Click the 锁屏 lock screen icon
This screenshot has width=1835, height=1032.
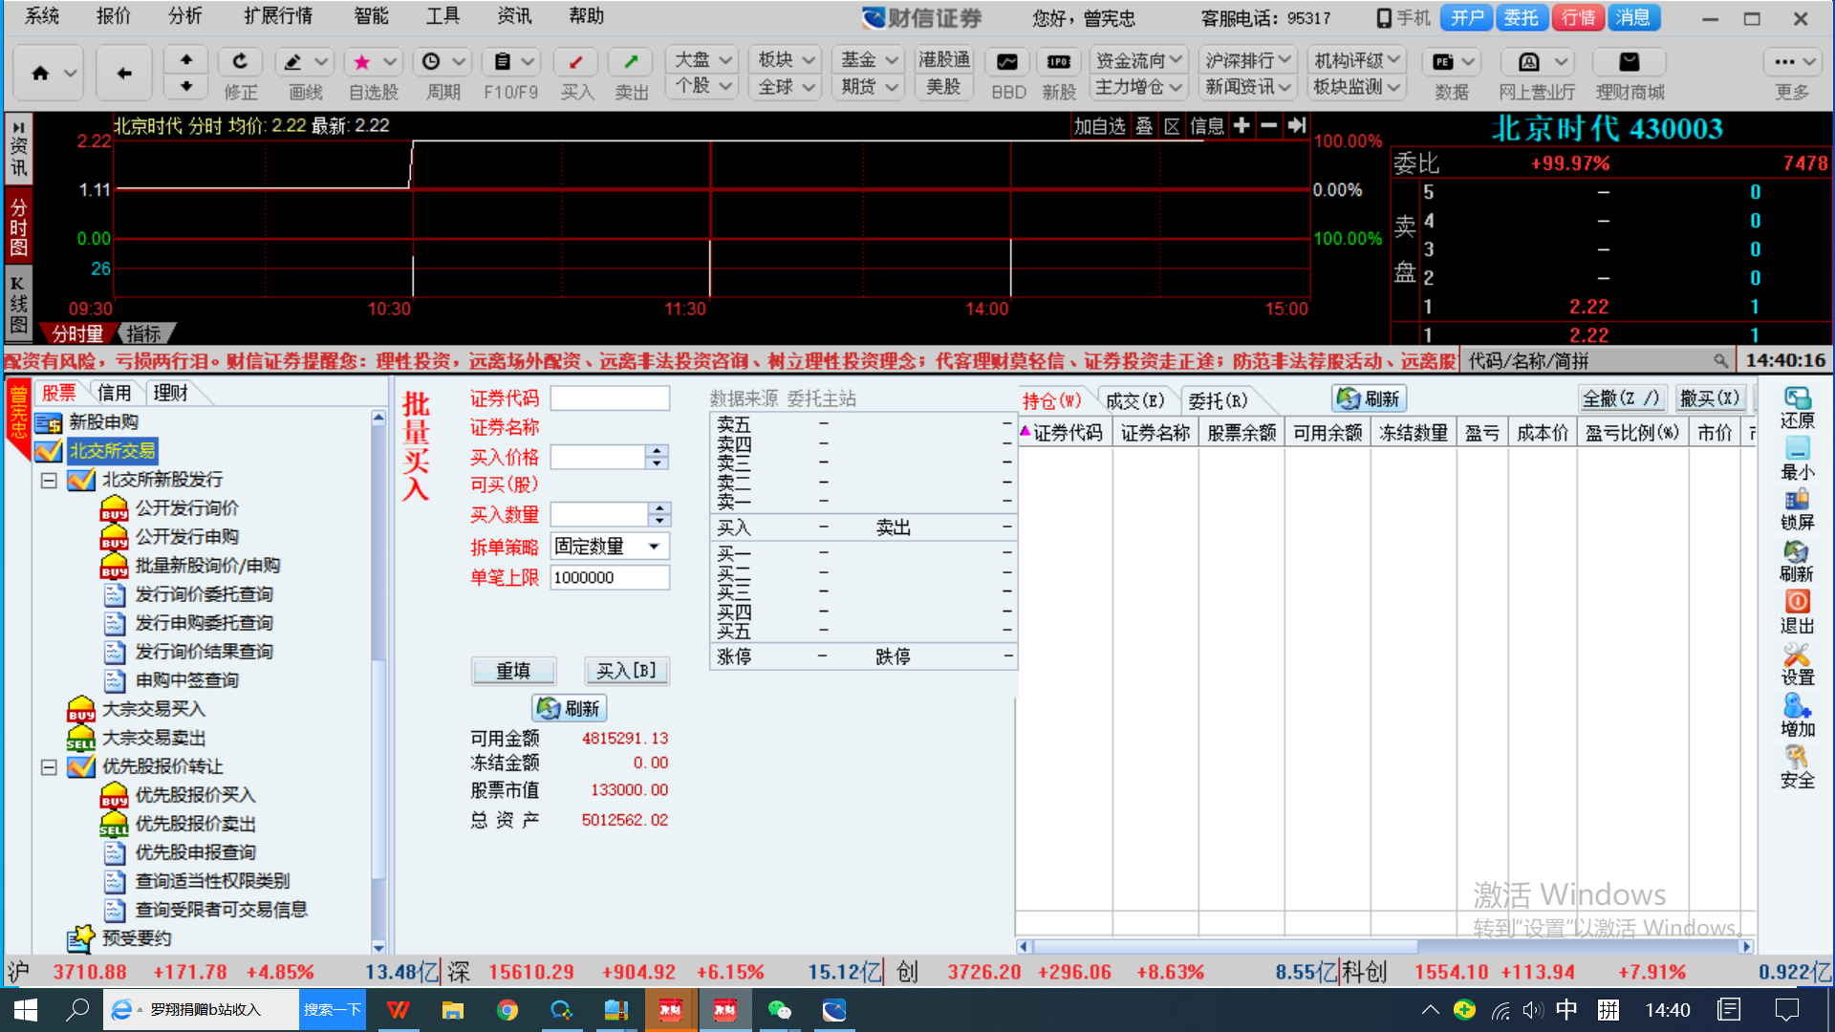click(1797, 500)
